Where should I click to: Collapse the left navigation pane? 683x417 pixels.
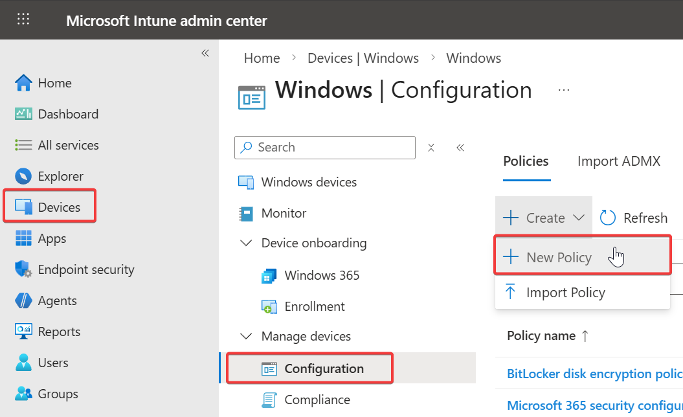pyautogui.click(x=205, y=53)
